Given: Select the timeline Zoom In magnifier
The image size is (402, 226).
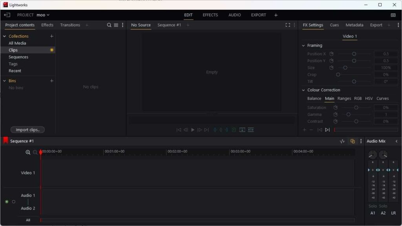Looking at the screenshot, I should point(28,152).
